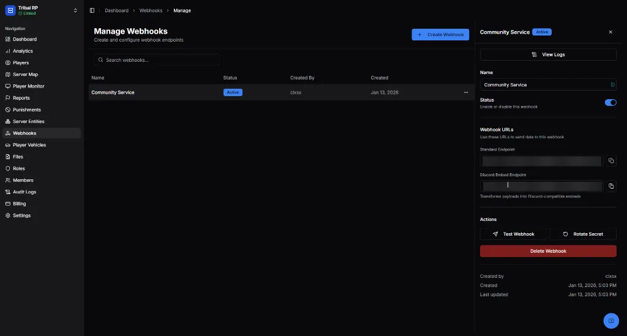Click the red Delete Webhook button
The height and width of the screenshot is (336, 627).
548,251
